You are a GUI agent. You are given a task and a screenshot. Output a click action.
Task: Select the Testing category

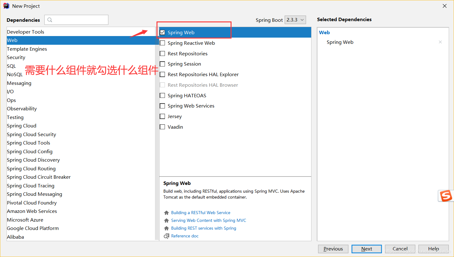pyautogui.click(x=81, y=117)
